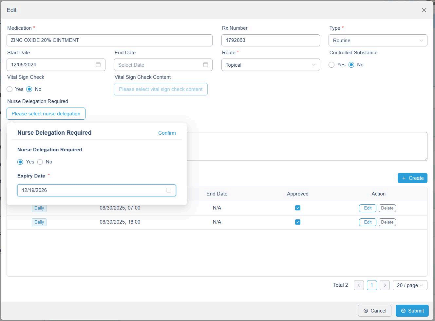Select Yes for Vital Sign Check
Screen dimensions: 435x321
(x=10, y=89)
